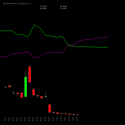Screen dimensions: 125x125
Task: Click the 06 Feb date label
Action: click(45, 119)
